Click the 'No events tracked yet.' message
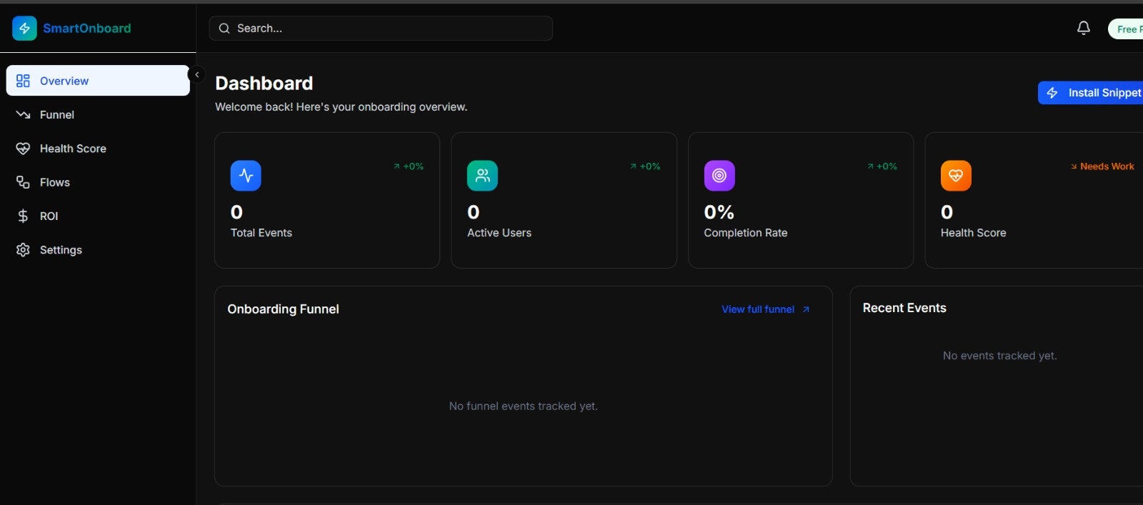The width and height of the screenshot is (1143, 505). [1000, 356]
